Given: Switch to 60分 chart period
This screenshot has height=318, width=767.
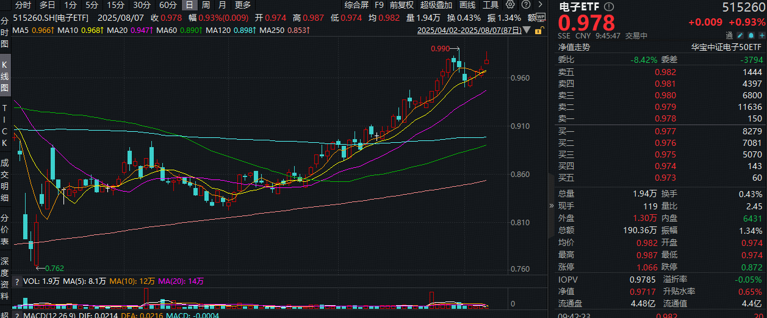Looking at the screenshot, I should tap(168, 5).
